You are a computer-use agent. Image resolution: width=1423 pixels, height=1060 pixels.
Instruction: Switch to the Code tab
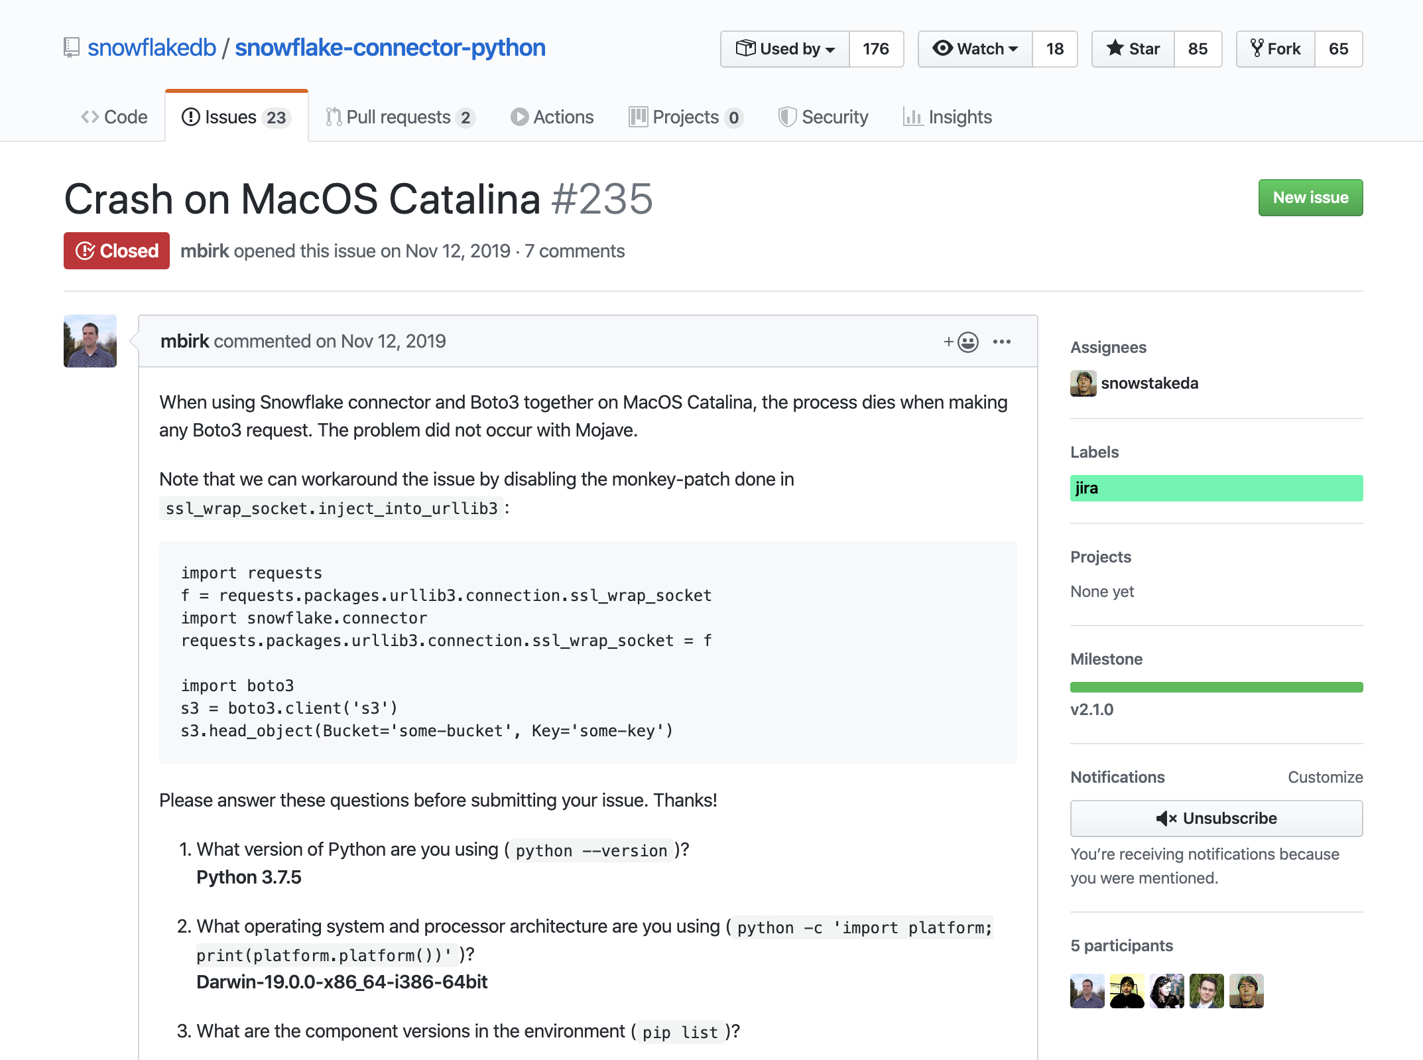pyautogui.click(x=114, y=117)
